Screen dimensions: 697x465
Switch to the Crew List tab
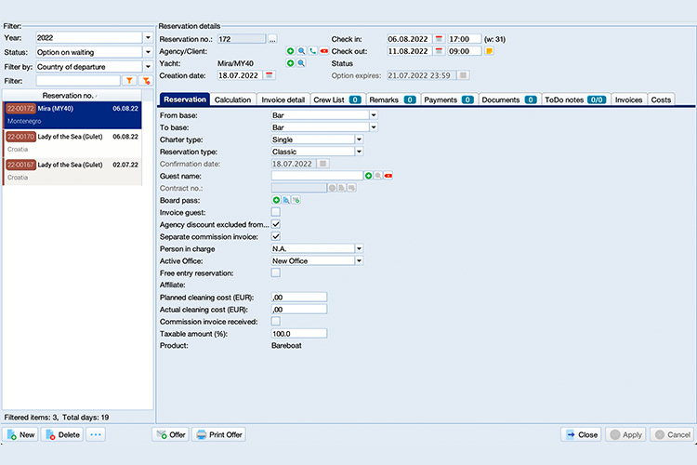click(336, 100)
